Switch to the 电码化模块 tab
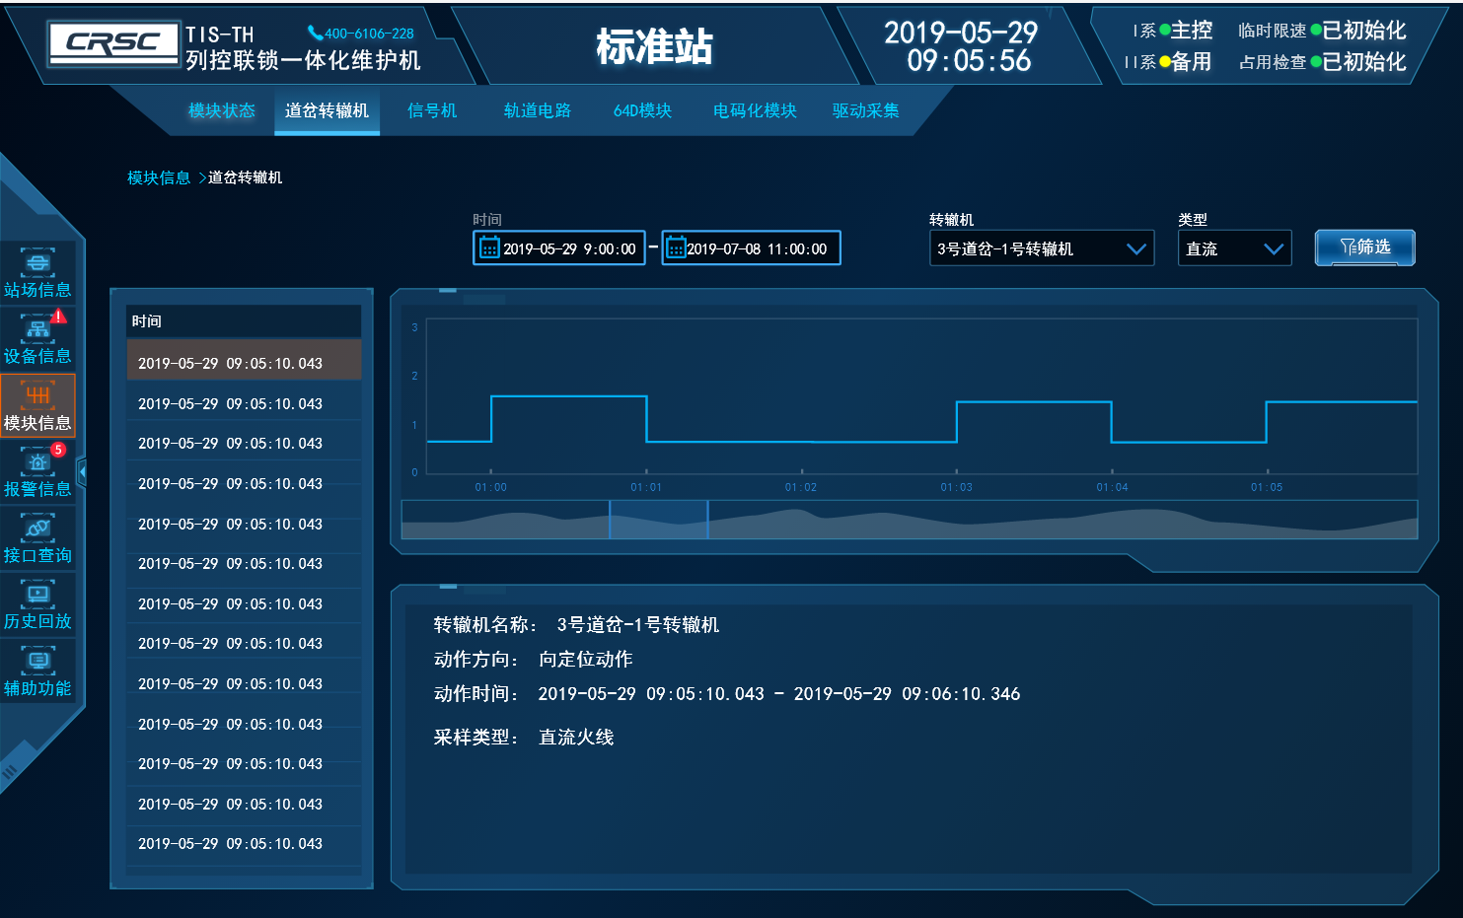This screenshot has width=1463, height=918. 755,110
